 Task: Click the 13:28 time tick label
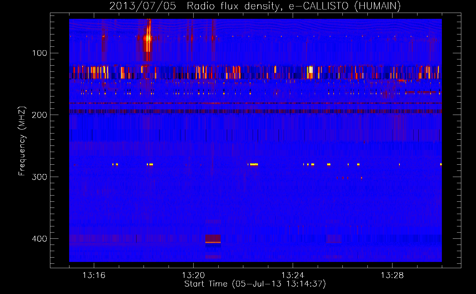pyautogui.click(x=392, y=275)
